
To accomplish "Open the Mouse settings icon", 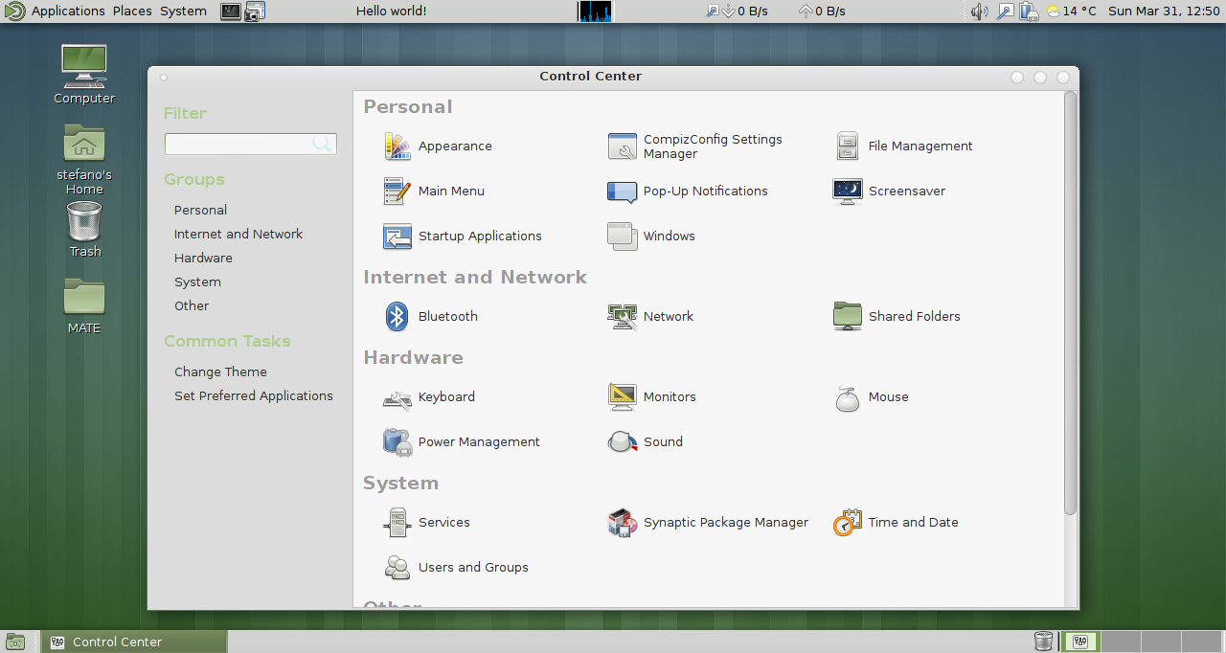I will [848, 396].
